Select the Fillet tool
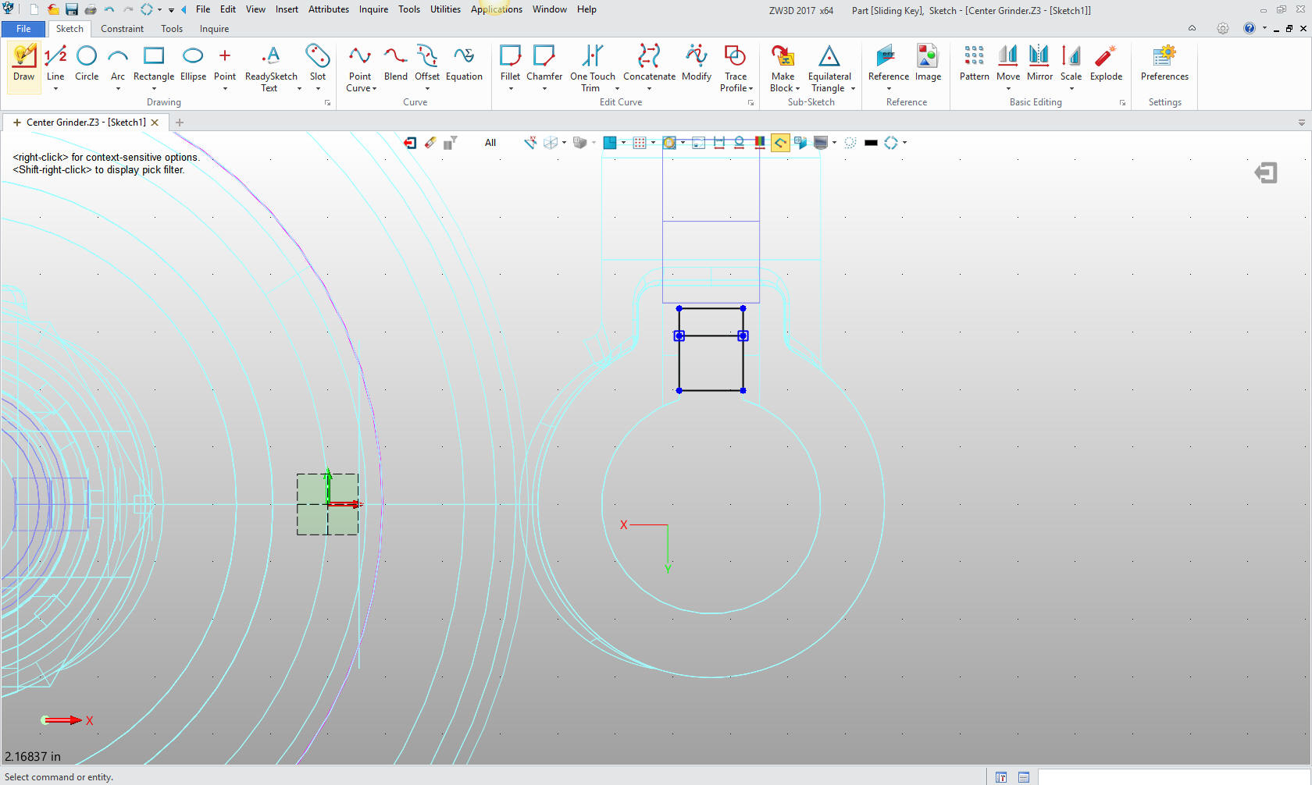This screenshot has height=785, width=1312. coord(510,63)
